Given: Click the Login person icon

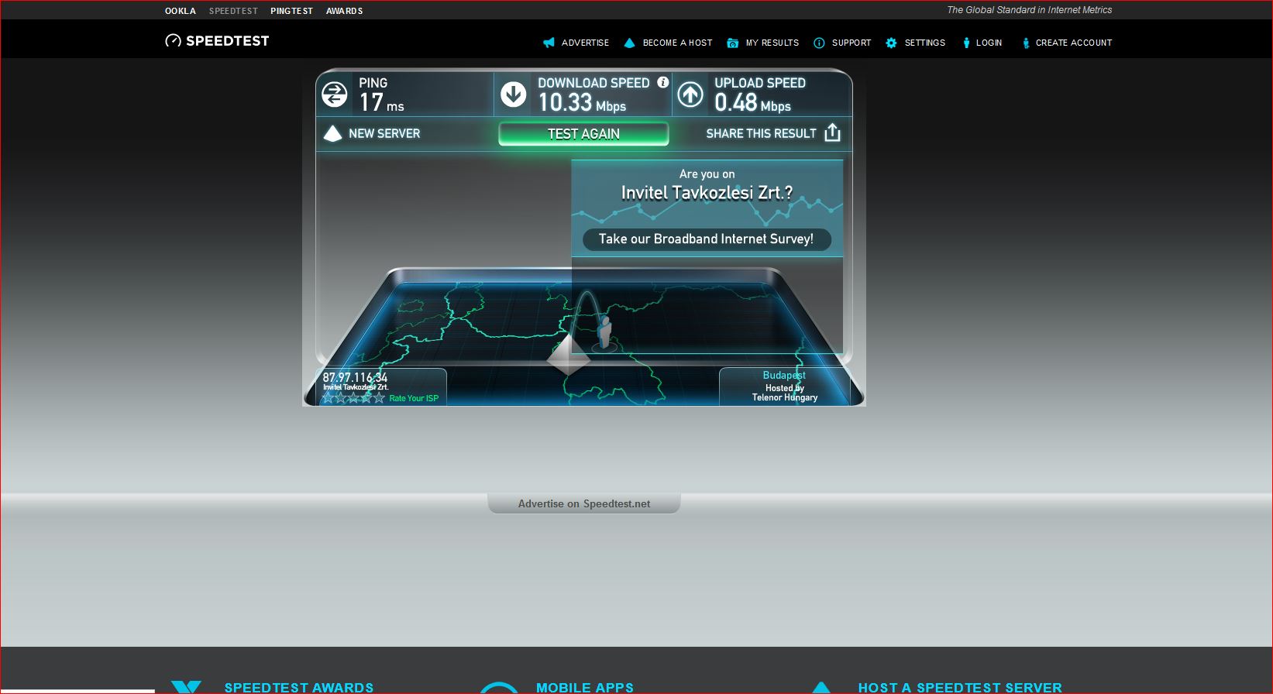Looking at the screenshot, I should pyautogui.click(x=966, y=43).
